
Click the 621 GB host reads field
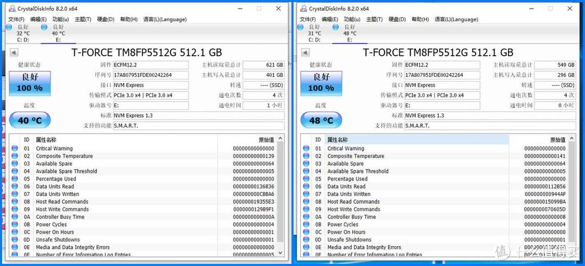[263, 65]
